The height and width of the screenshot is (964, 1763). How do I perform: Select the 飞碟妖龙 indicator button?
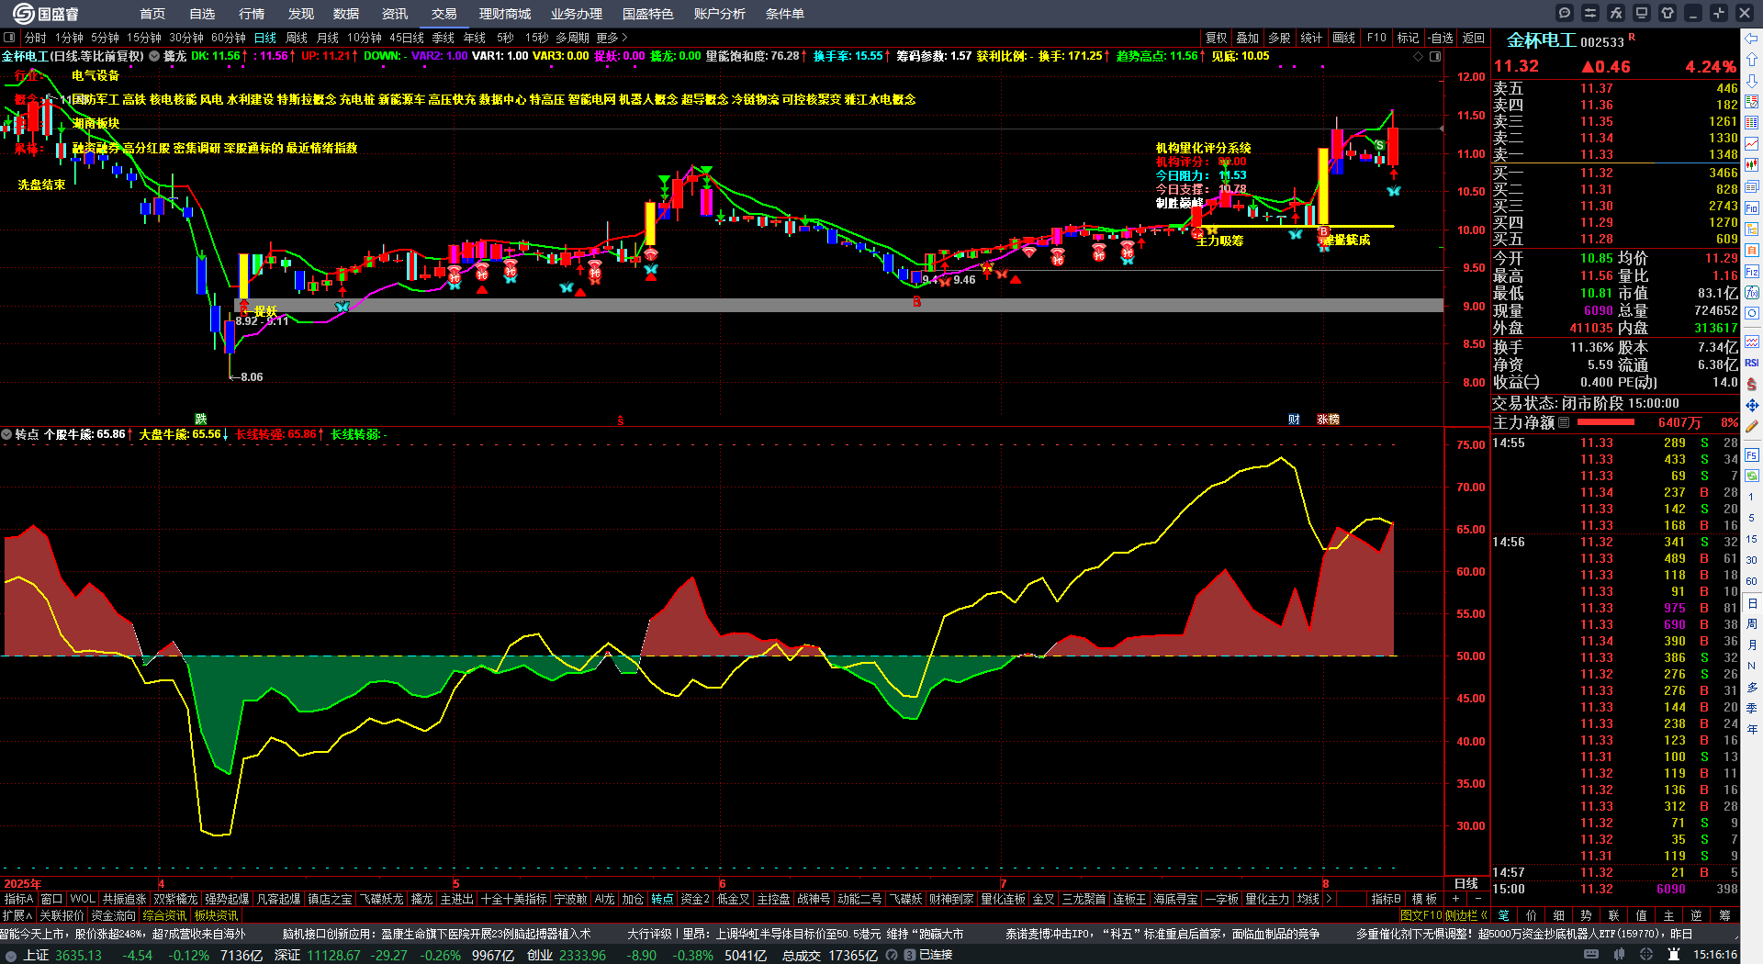coord(381,899)
